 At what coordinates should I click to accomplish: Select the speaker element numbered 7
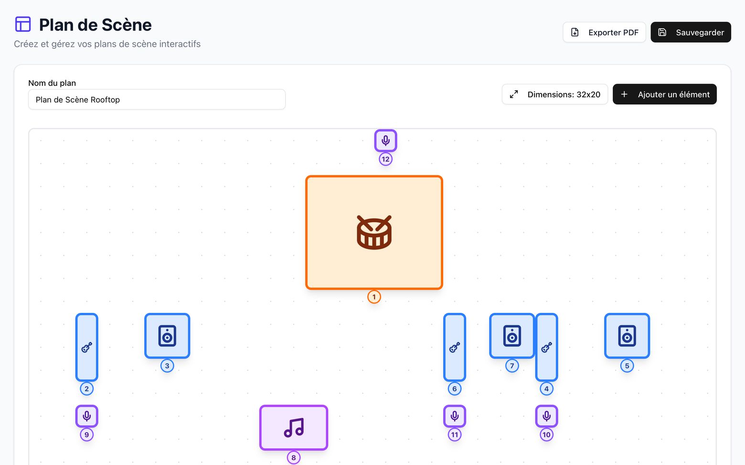click(512, 336)
